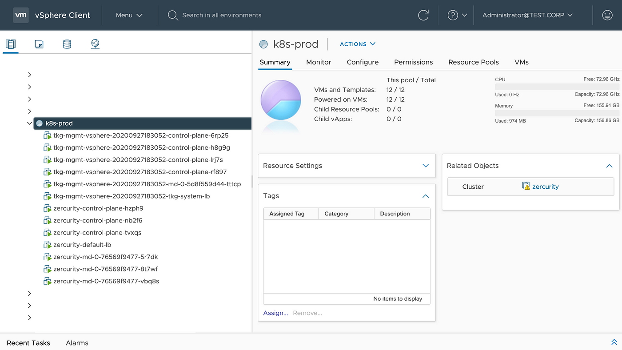Expand the first collapsed tree node at top
The height and width of the screenshot is (350, 622).
29,75
